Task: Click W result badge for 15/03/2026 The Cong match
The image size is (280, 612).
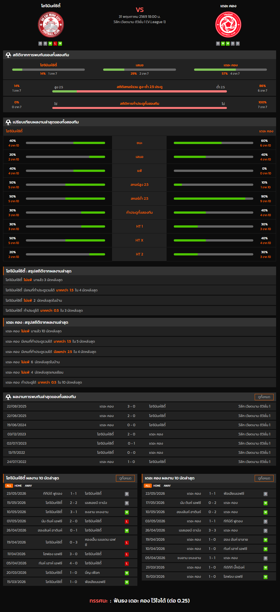Action: pyautogui.click(x=266, y=577)
